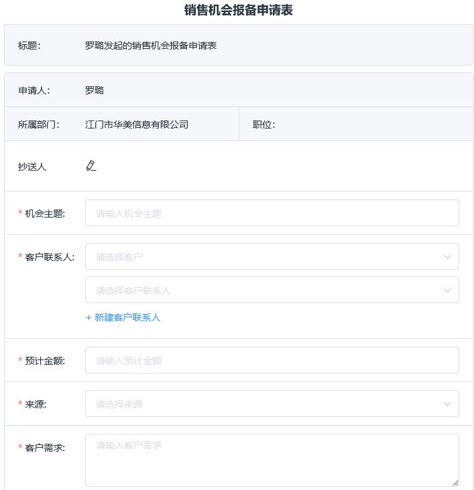Click the chevron arrow in 请选择来源 field
474x490 pixels.
coord(447,404)
